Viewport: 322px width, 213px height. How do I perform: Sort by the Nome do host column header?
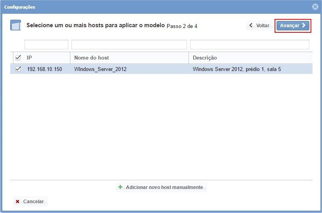tap(129, 58)
